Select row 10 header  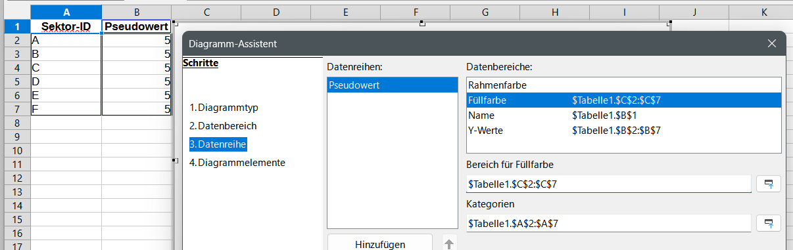point(15,150)
